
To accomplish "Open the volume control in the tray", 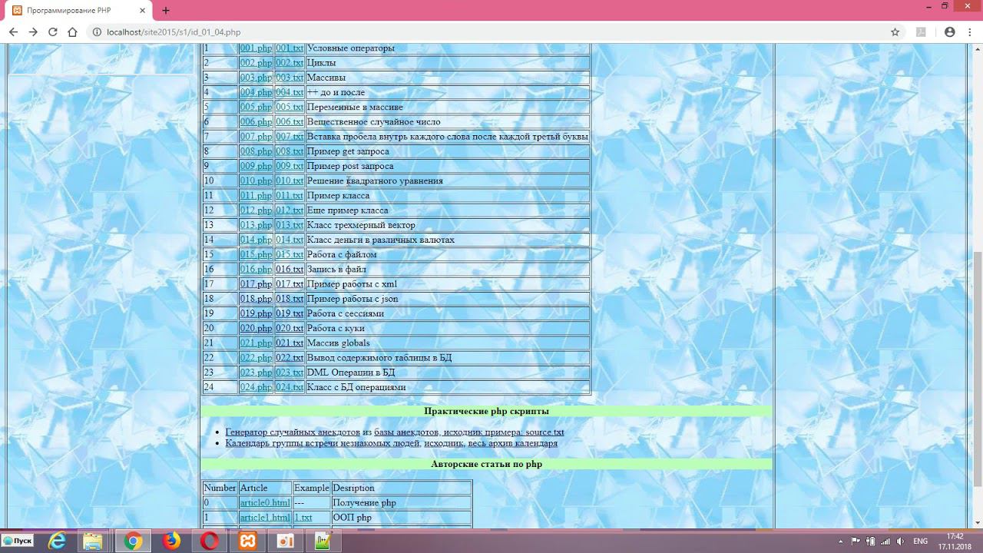I will [900, 541].
